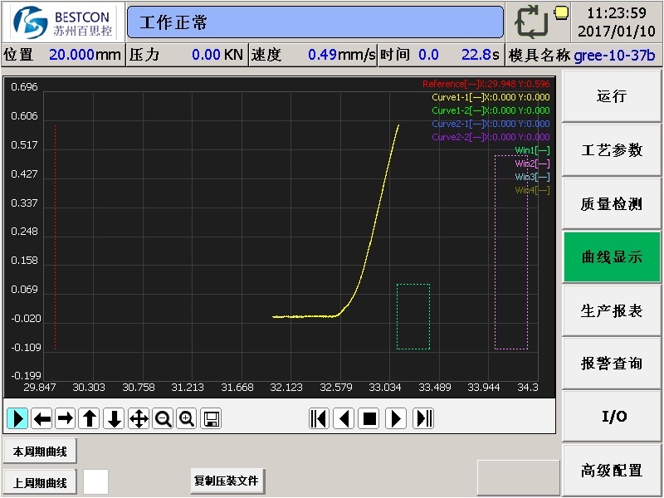Screen dimensions: 664x498
Task: Toggle the Win2 legend entry
Action: (x=532, y=164)
